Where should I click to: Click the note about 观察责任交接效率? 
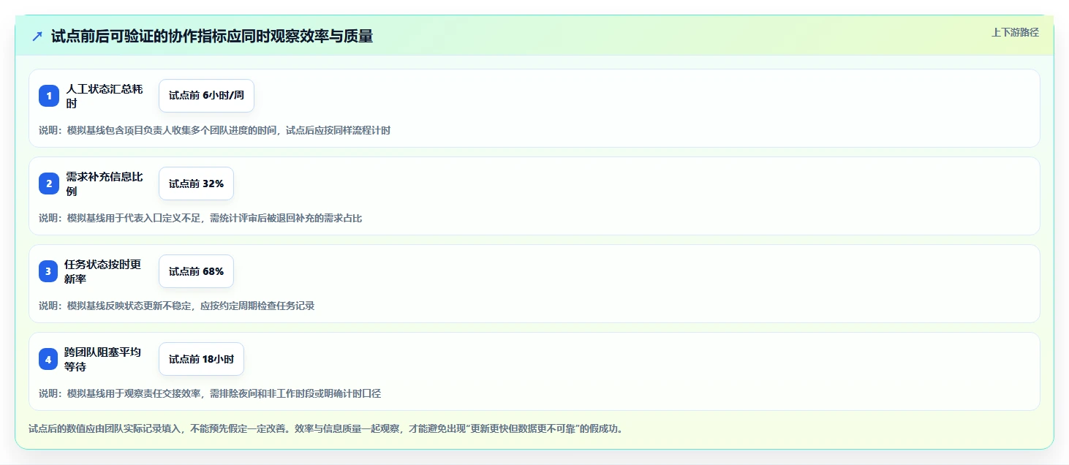tap(210, 393)
